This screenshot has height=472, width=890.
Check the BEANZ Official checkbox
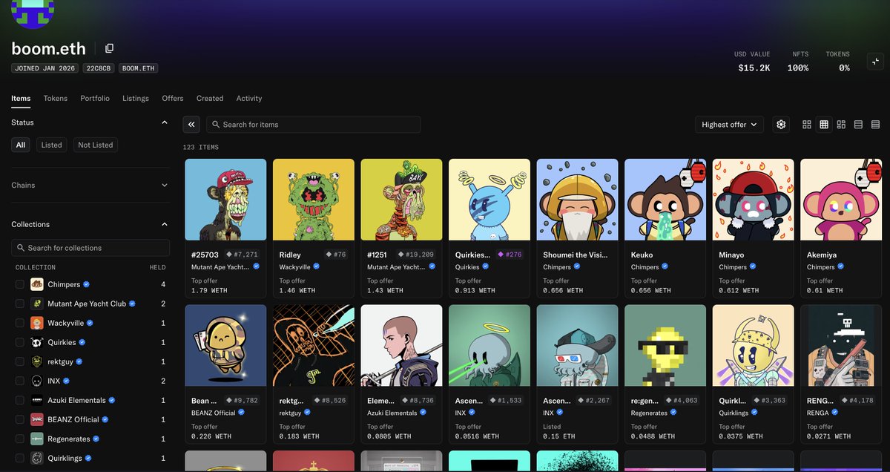point(20,419)
